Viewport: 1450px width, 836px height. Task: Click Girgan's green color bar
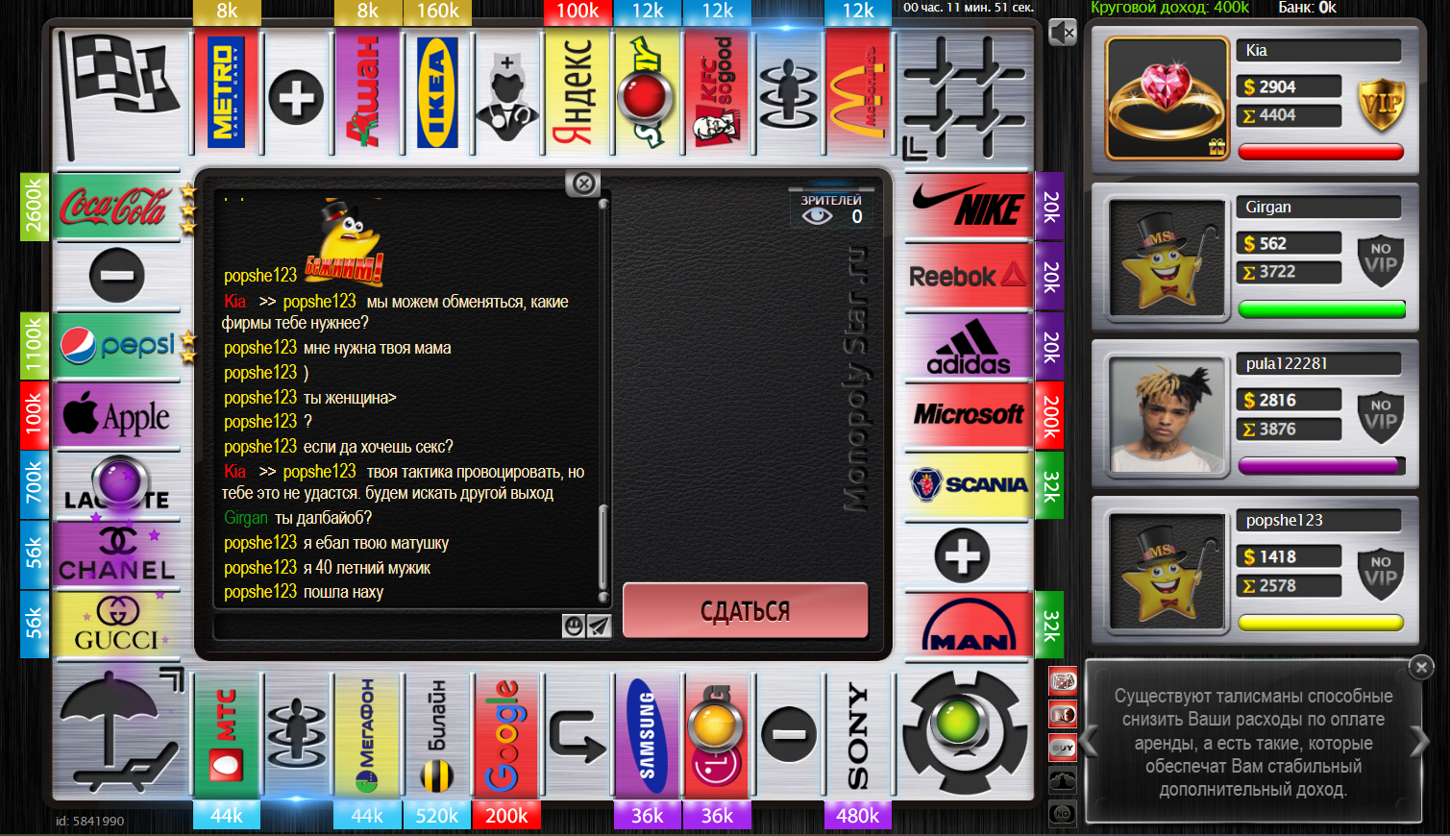[1321, 309]
